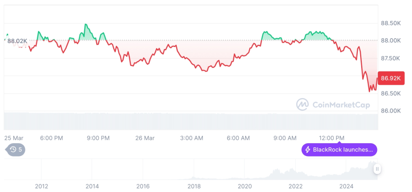Jump to 2022 on the timeline navigator
This screenshot has width=412, height=192.
pos(295,186)
